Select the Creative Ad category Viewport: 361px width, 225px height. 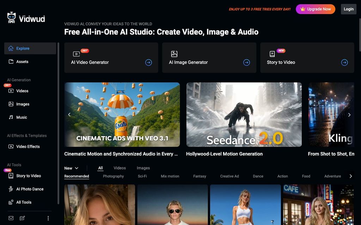tap(230, 176)
